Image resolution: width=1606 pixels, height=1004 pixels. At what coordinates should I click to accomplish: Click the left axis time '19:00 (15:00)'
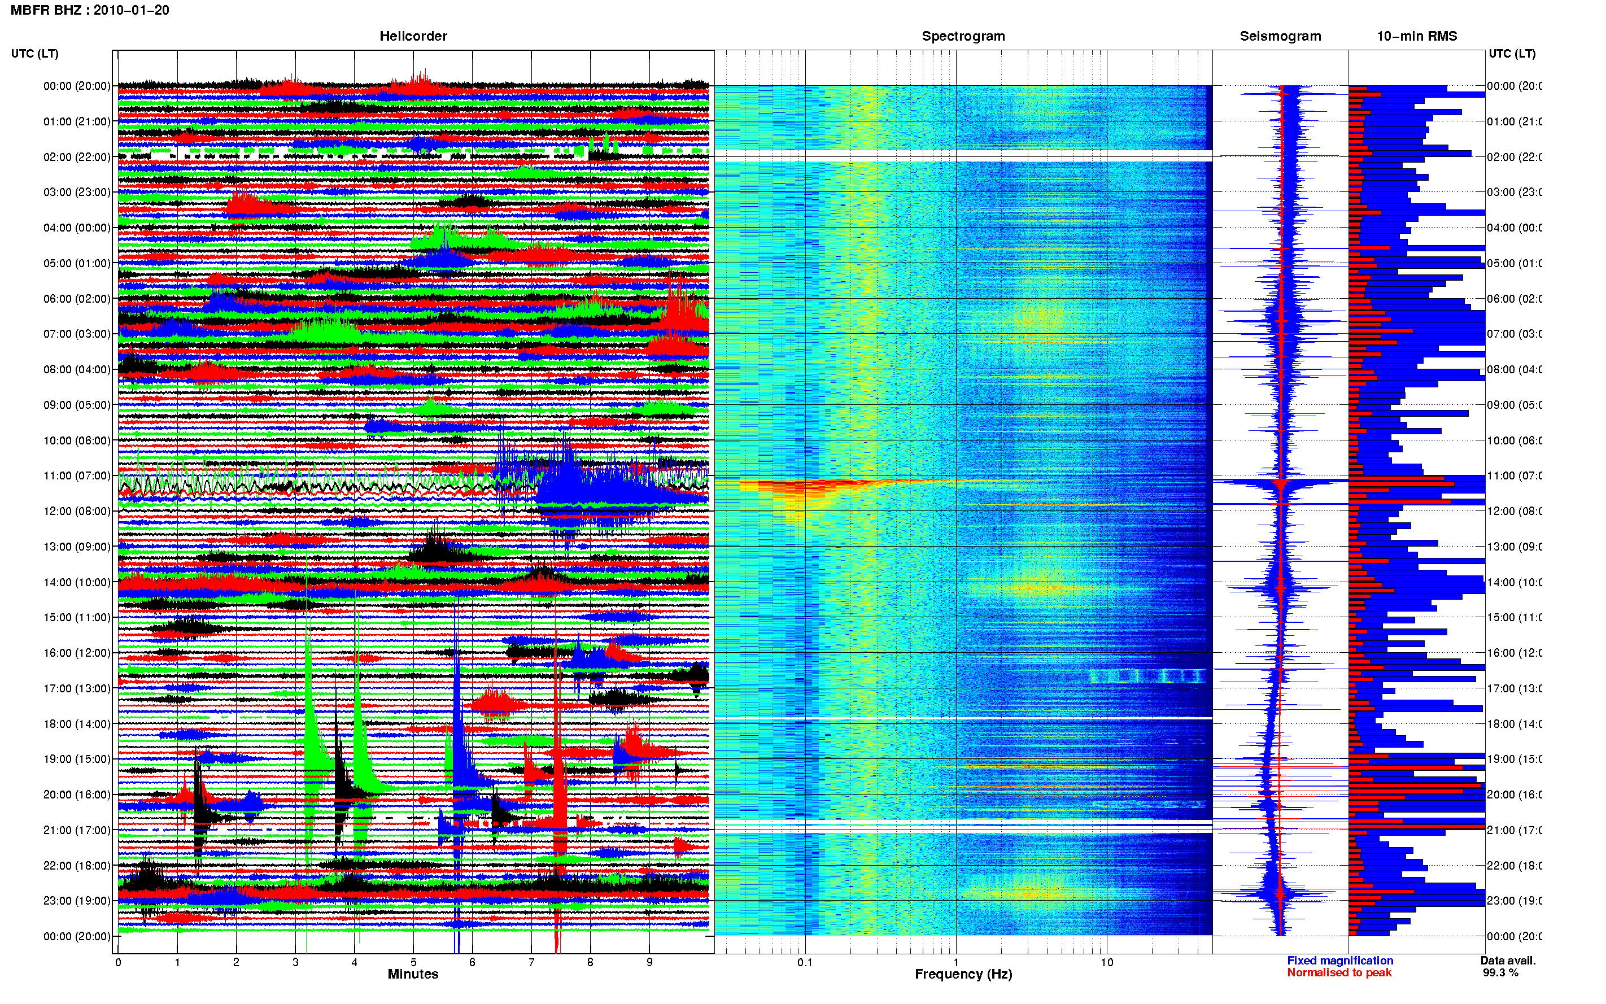pyautogui.click(x=77, y=759)
